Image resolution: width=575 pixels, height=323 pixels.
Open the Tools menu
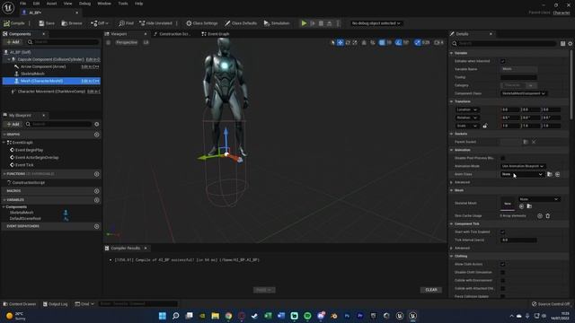[x=123, y=4]
